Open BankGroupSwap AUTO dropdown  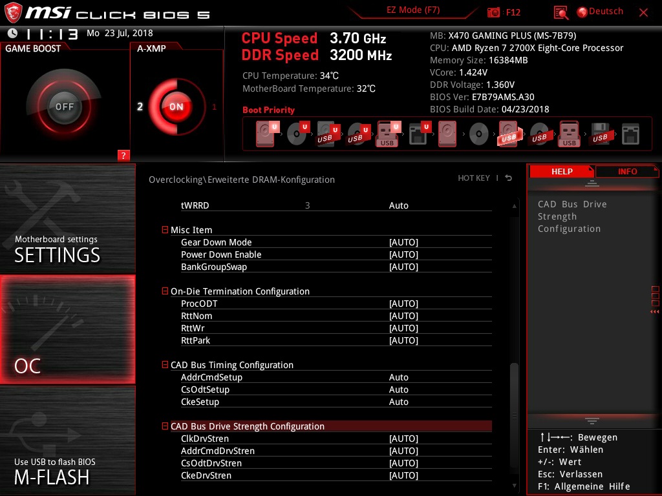[403, 267]
